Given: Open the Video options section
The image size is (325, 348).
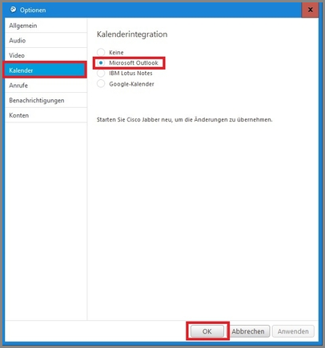Looking at the screenshot, I should pyautogui.click(x=46, y=55).
